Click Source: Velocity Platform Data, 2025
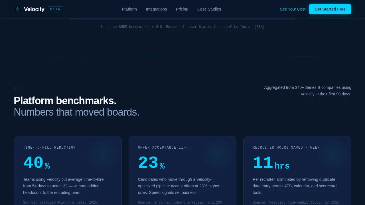This screenshot has width=365, height=205. 60,202
